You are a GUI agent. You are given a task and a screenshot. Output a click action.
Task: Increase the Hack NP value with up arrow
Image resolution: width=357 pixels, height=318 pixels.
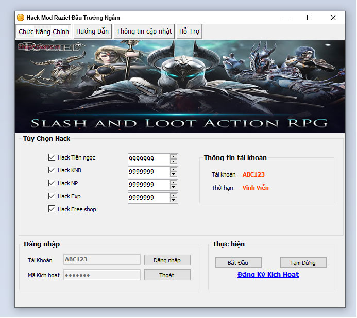click(x=174, y=183)
